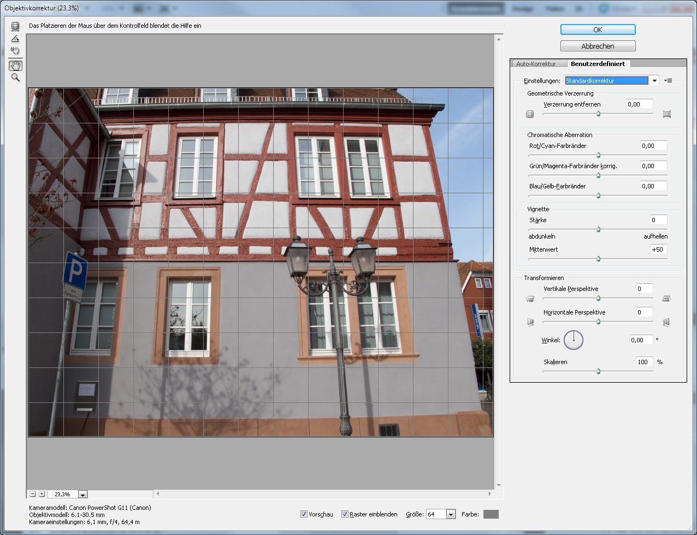Image resolution: width=697 pixels, height=535 pixels.
Task: Select the Move Grid tool icon
Action: coord(15,51)
